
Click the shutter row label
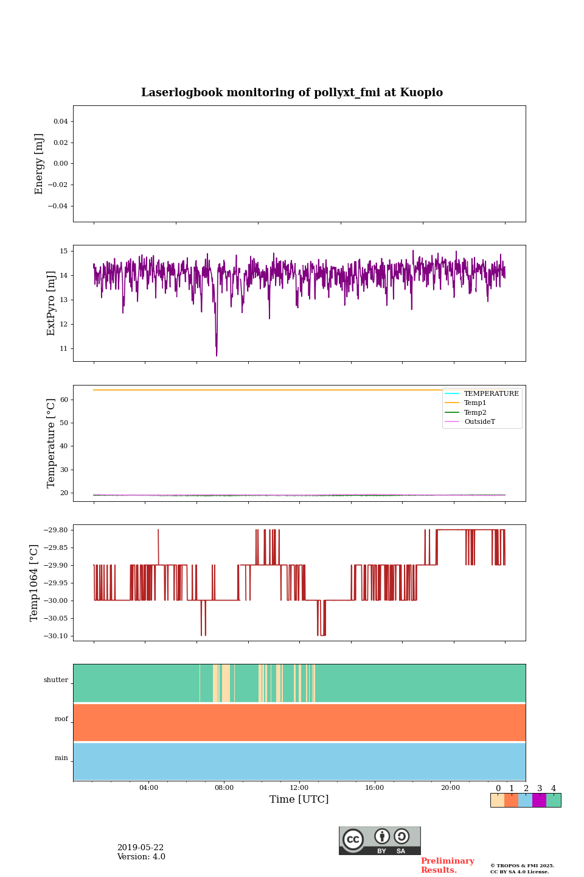pyautogui.click(x=56, y=680)
